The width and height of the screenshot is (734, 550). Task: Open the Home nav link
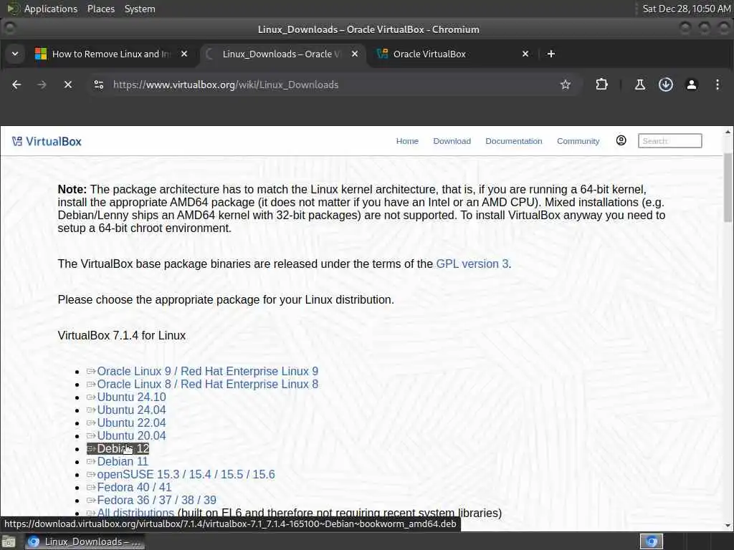coord(407,141)
